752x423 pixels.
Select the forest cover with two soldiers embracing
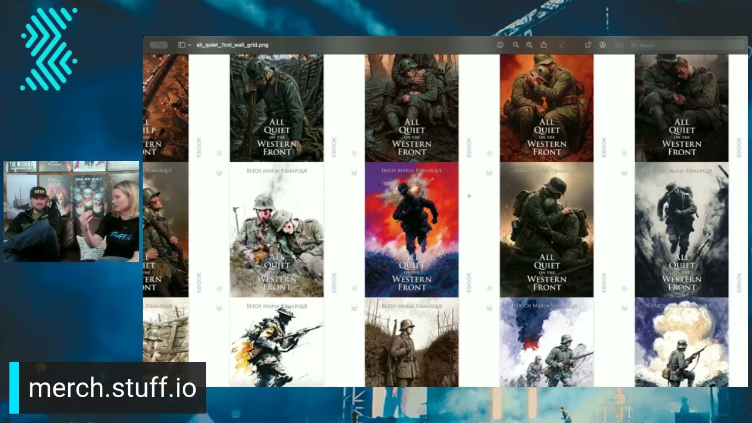pyautogui.click(x=411, y=108)
